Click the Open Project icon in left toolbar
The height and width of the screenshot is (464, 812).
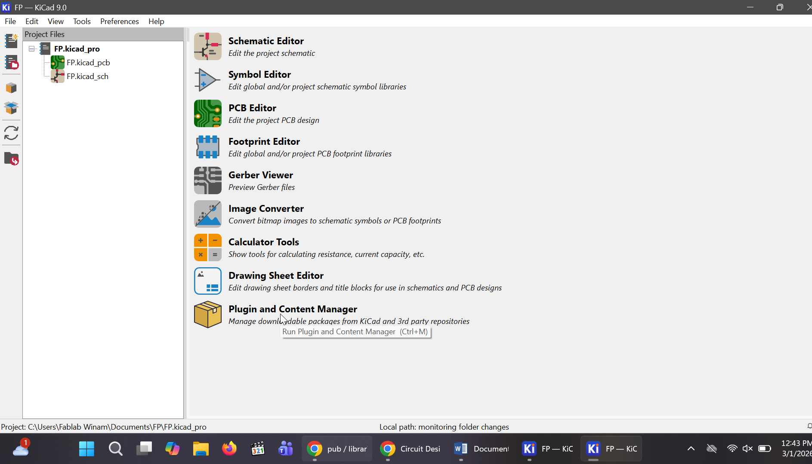click(x=11, y=62)
